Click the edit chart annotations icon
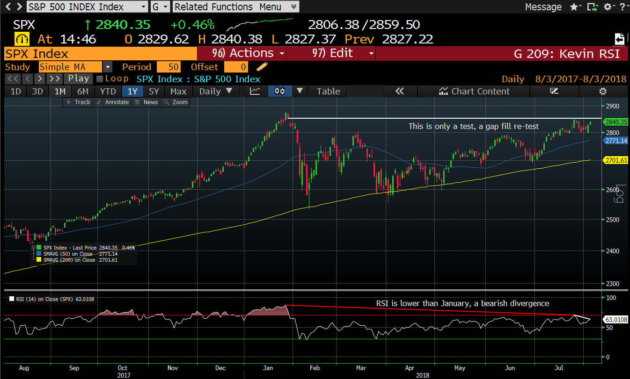This screenshot has width=630, height=379. point(554,91)
